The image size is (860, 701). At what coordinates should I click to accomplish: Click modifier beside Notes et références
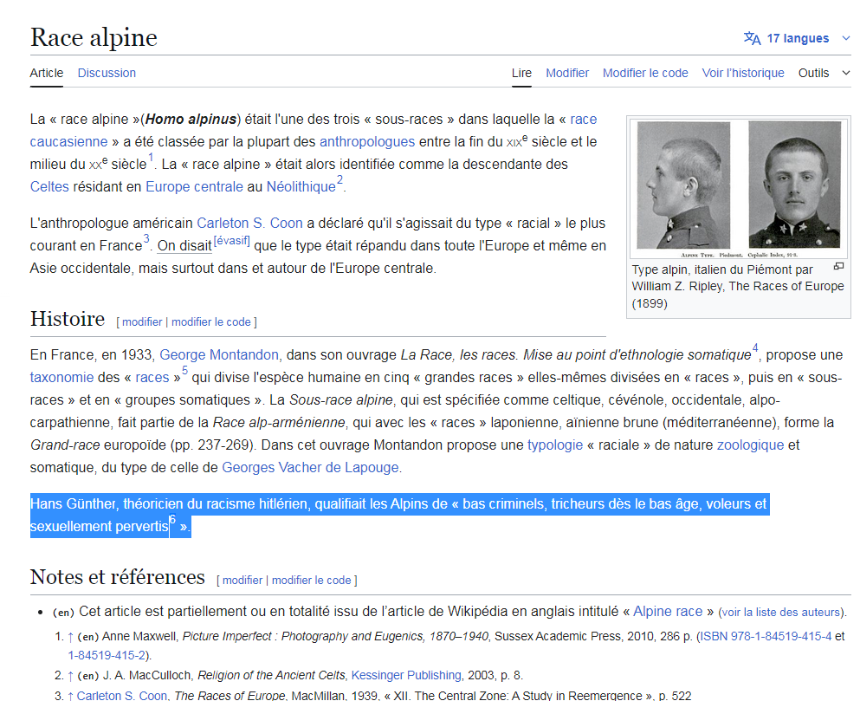[x=242, y=581]
